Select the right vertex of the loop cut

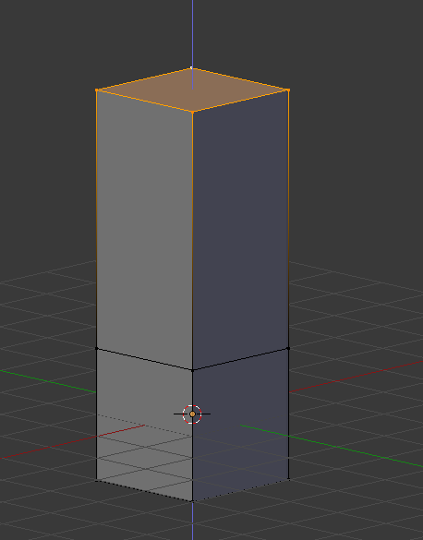pos(288,349)
